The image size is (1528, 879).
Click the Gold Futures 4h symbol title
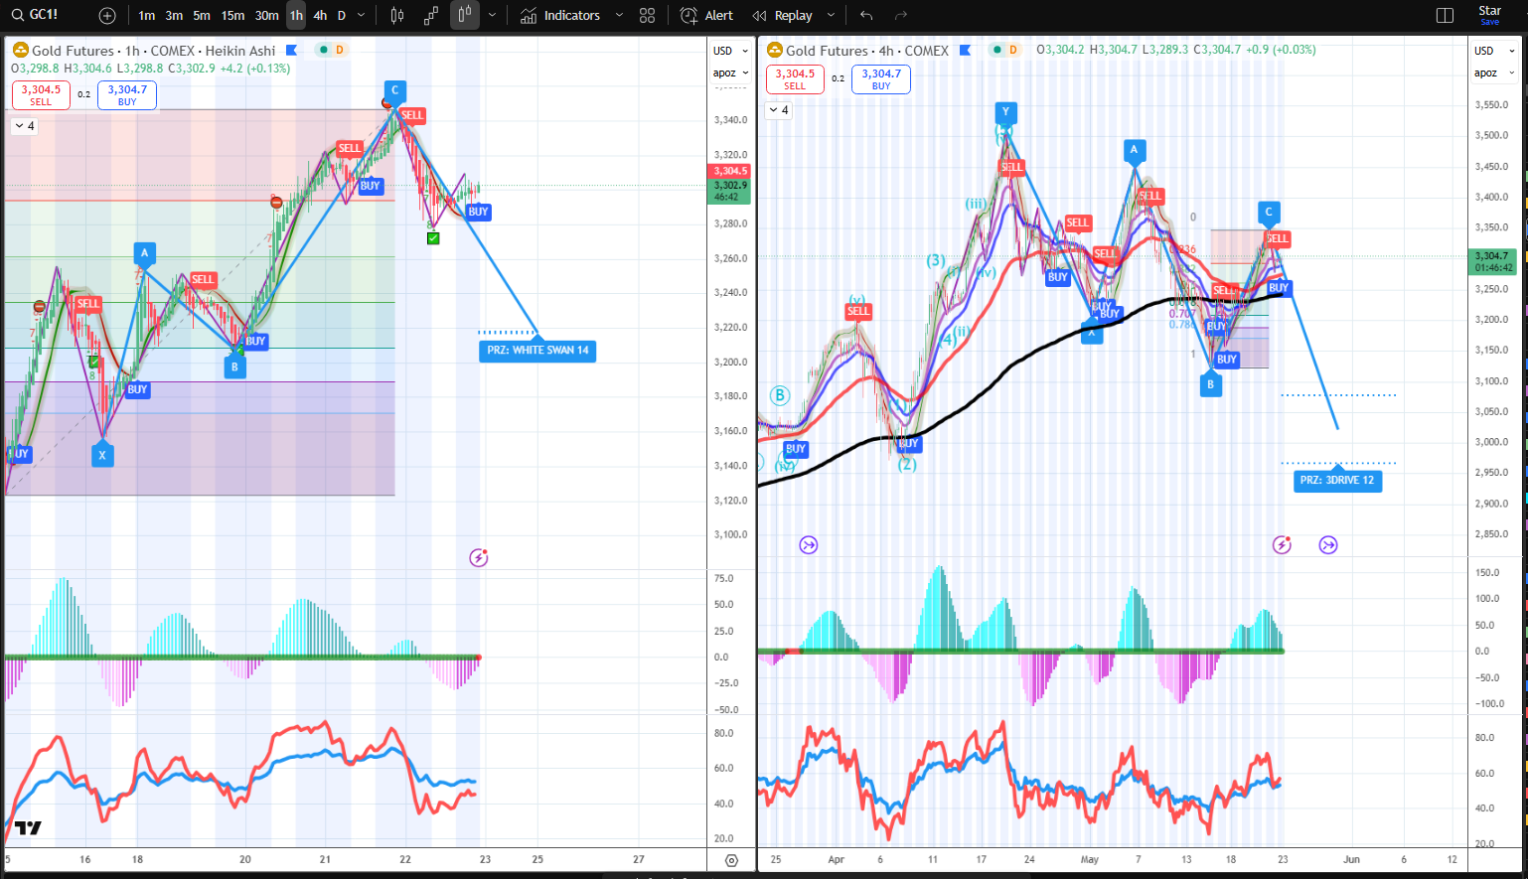tap(866, 51)
